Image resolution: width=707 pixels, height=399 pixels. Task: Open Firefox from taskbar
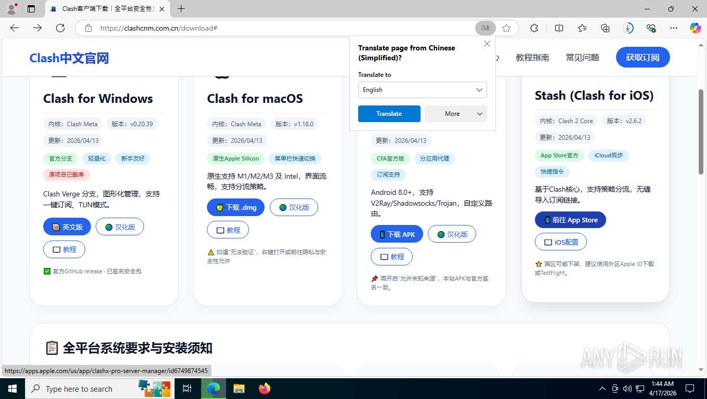click(x=265, y=389)
